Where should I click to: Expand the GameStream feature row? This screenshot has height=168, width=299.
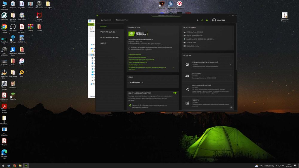[230, 76]
